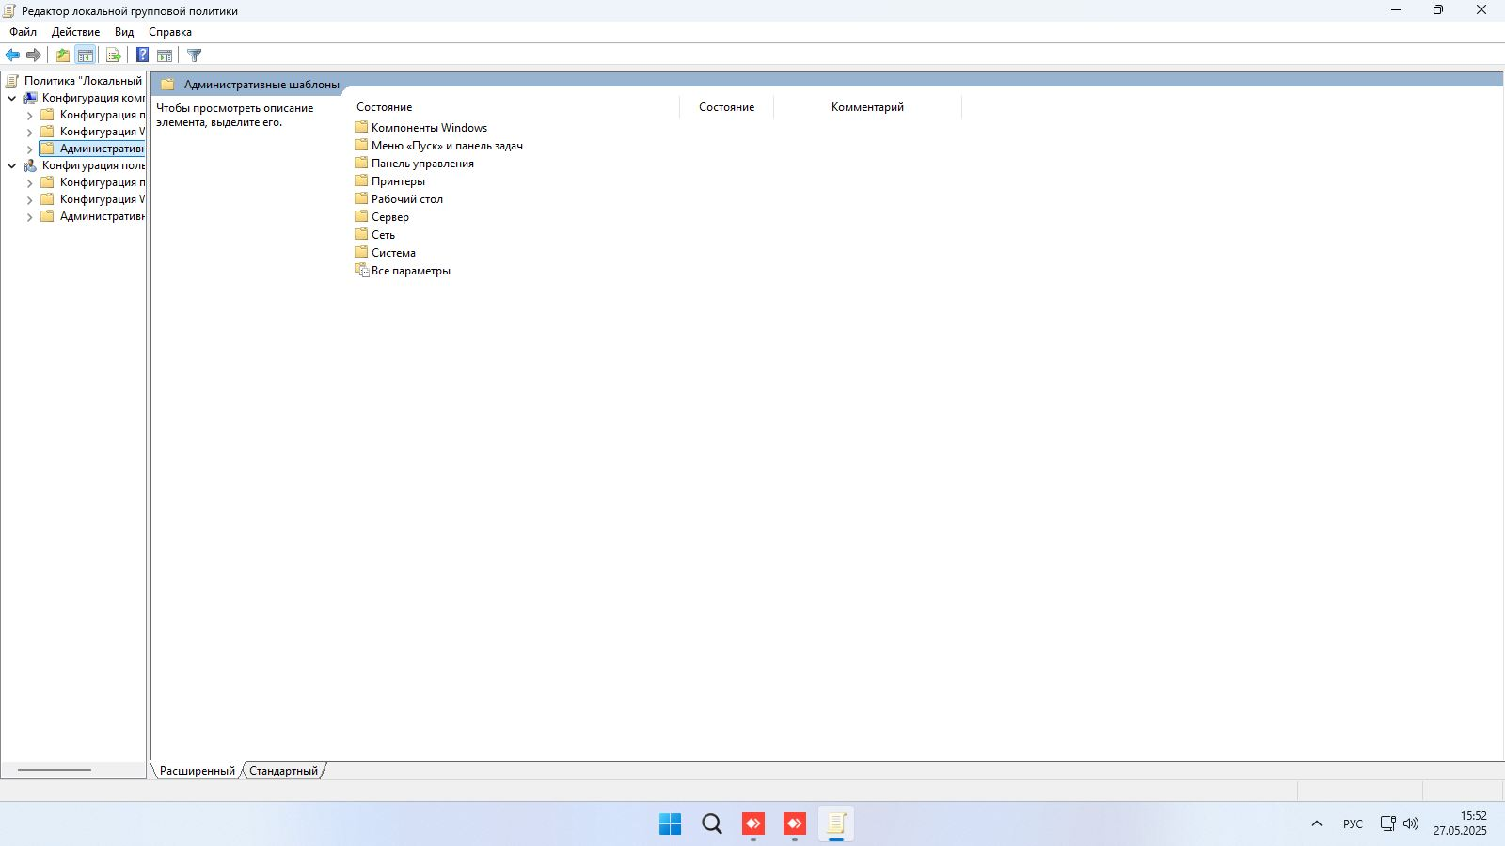Open the Справка menu

pyautogui.click(x=170, y=32)
